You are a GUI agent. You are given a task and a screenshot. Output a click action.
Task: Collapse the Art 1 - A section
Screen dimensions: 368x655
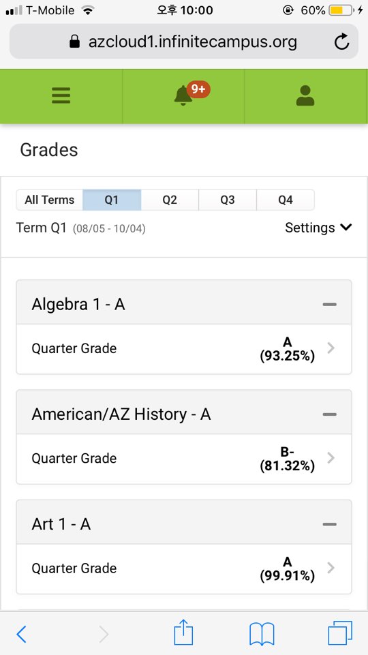(x=330, y=524)
